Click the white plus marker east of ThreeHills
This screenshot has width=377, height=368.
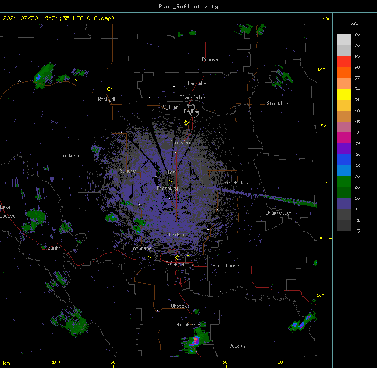point(268,164)
